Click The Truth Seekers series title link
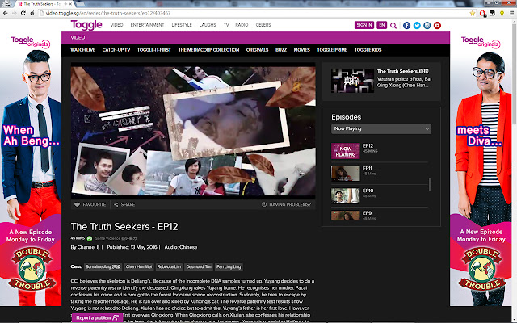 click(403, 71)
